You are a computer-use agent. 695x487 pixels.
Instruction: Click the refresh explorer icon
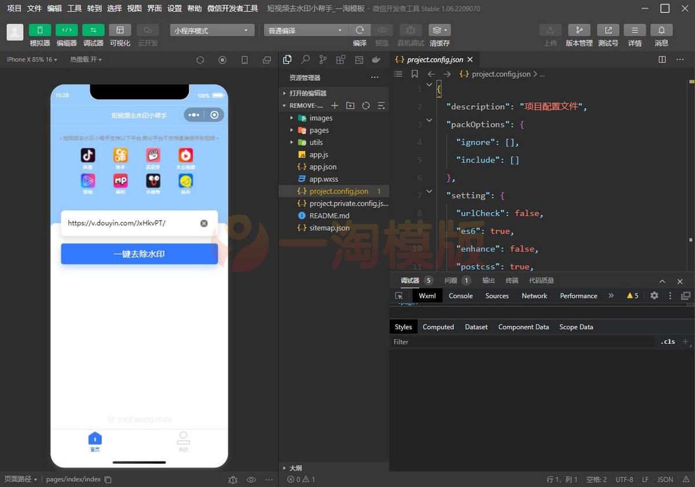[365, 105]
